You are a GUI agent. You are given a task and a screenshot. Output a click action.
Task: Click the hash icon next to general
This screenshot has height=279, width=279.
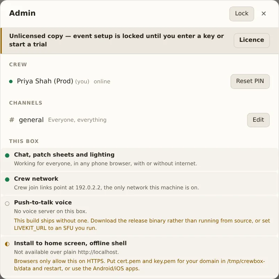point(12,120)
